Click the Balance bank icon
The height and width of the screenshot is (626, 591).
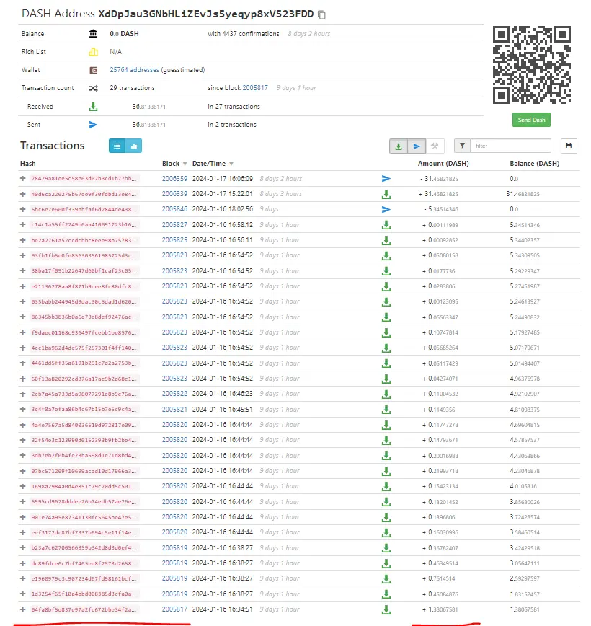tap(93, 33)
